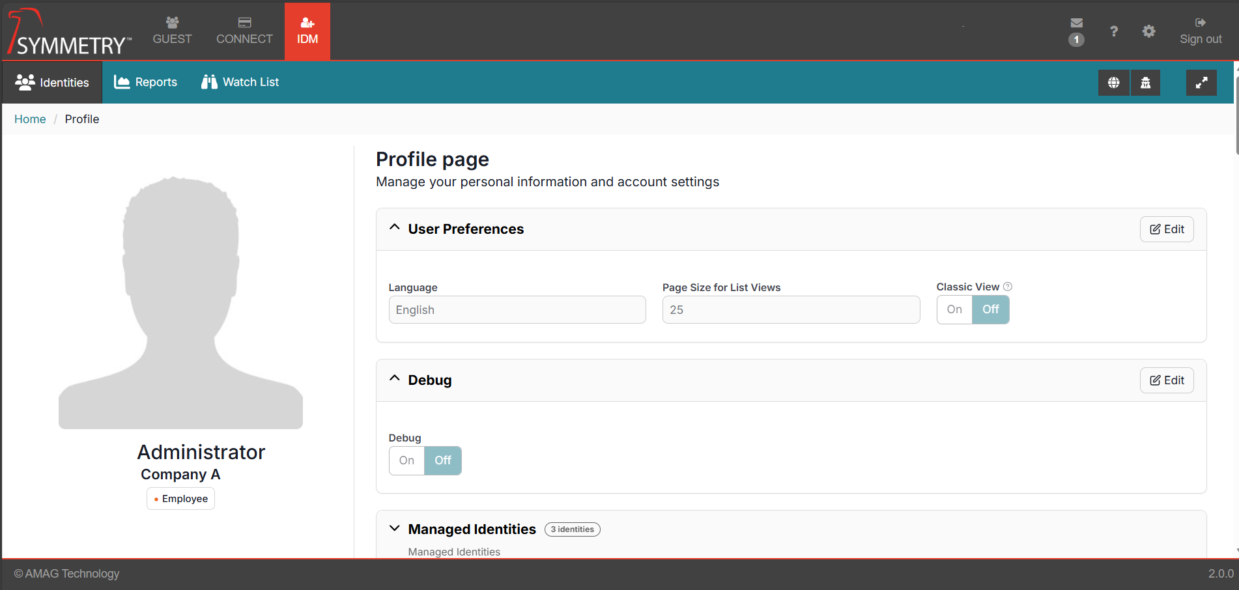Collapse the User Preferences section
Screen dimensions: 1239x590
click(395, 228)
